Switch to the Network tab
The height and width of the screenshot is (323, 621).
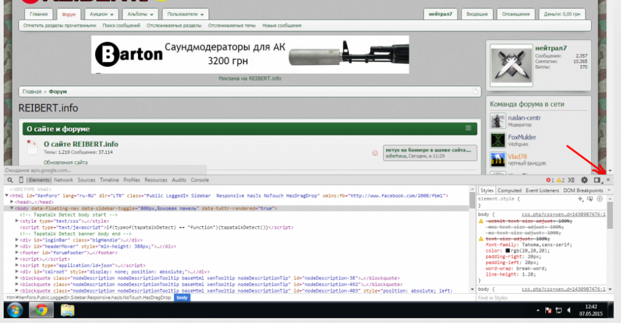click(63, 180)
